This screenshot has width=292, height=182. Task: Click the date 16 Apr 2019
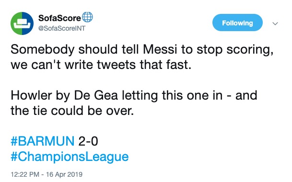coord(64,174)
